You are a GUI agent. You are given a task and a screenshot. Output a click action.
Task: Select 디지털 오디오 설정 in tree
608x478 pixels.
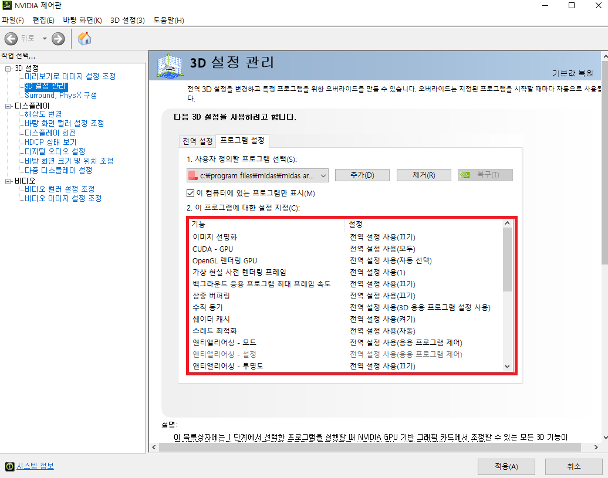click(55, 151)
